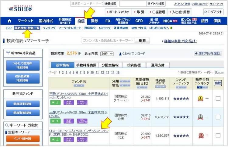Open the FX navigation tab
228x147 pixels.
pyautogui.click(x=108, y=21)
